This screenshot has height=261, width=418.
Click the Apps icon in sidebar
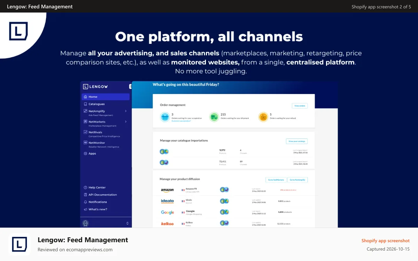tap(85, 153)
